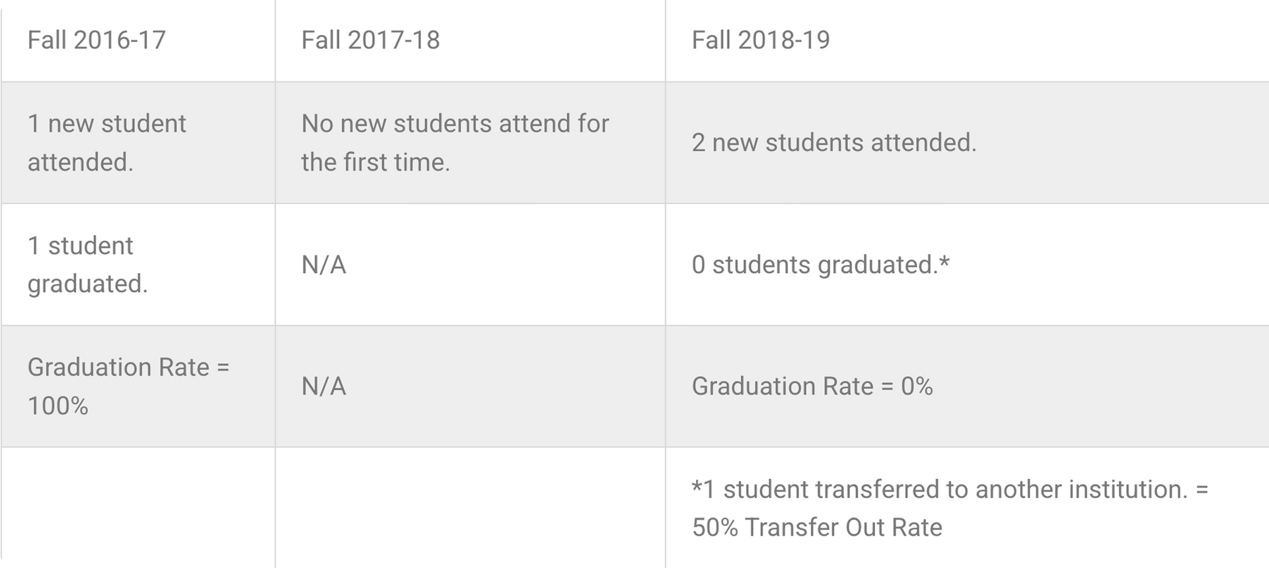
Task: Click the Fall 2016-17 column header
Action: (96, 40)
